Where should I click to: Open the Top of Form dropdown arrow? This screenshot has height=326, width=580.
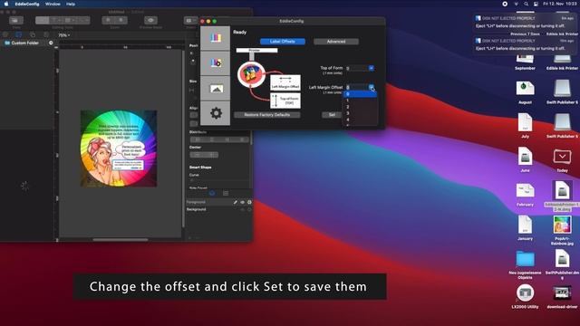pos(371,68)
